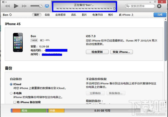Open the AirPlay output icon

point(47,6)
